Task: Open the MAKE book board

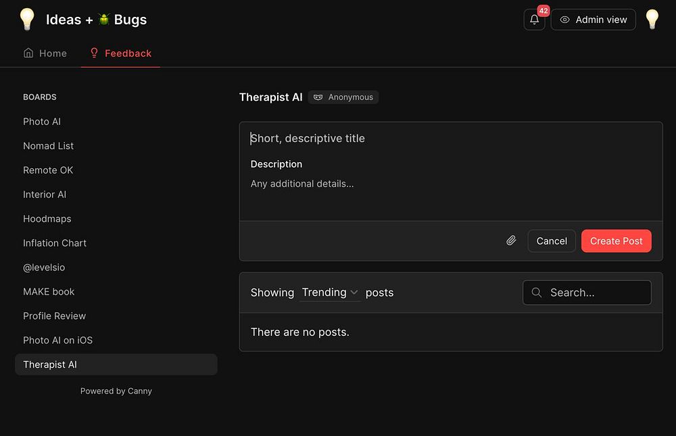Action: (49, 291)
